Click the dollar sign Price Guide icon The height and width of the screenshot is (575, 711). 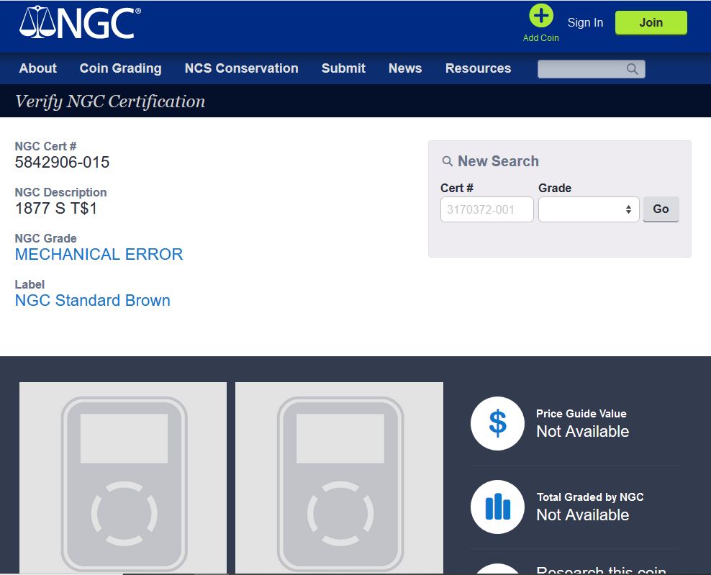[x=497, y=423]
